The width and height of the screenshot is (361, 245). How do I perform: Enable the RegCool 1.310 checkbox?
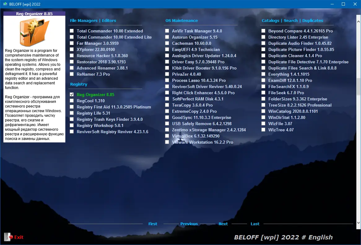click(72, 101)
